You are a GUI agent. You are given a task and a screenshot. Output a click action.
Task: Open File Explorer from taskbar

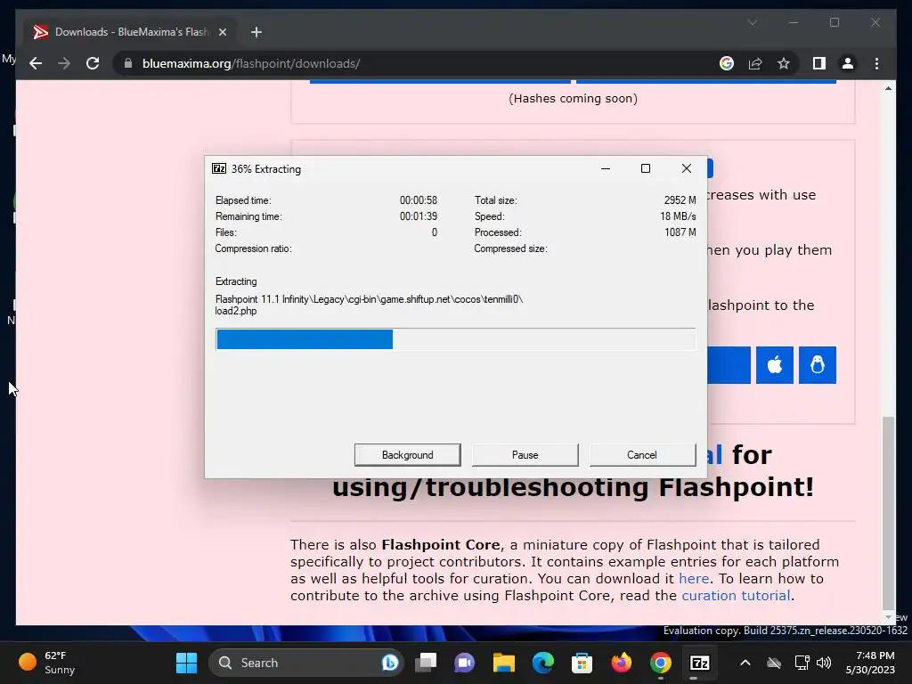click(x=504, y=663)
